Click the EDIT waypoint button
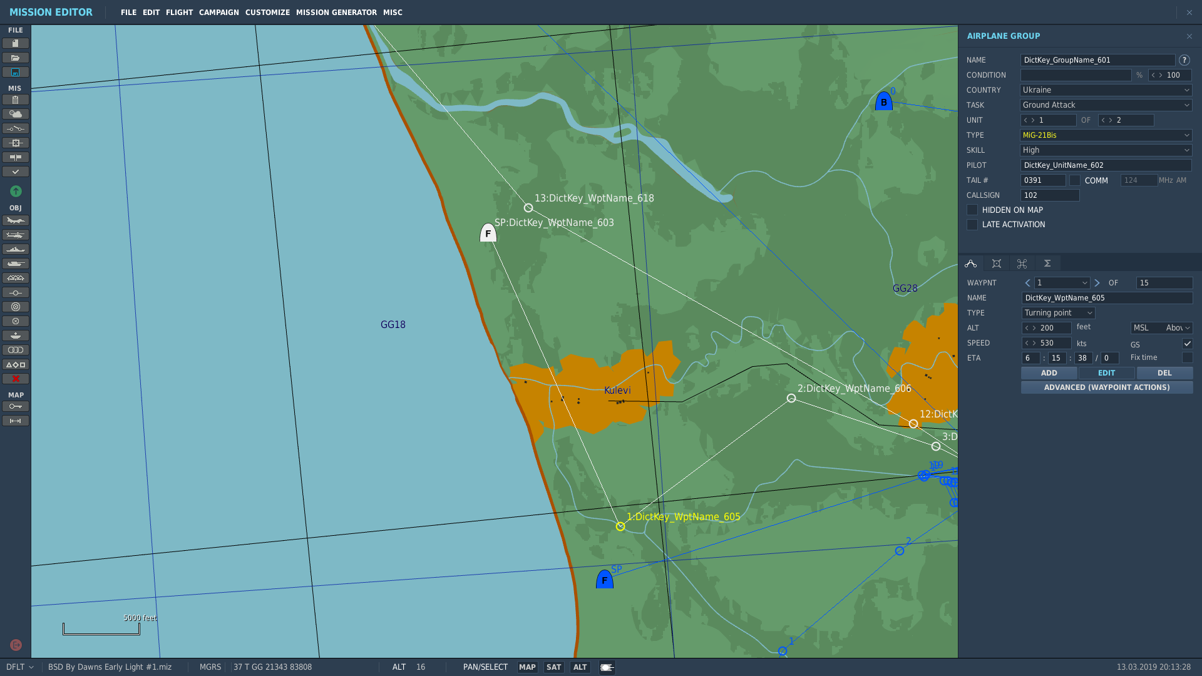 (1107, 373)
